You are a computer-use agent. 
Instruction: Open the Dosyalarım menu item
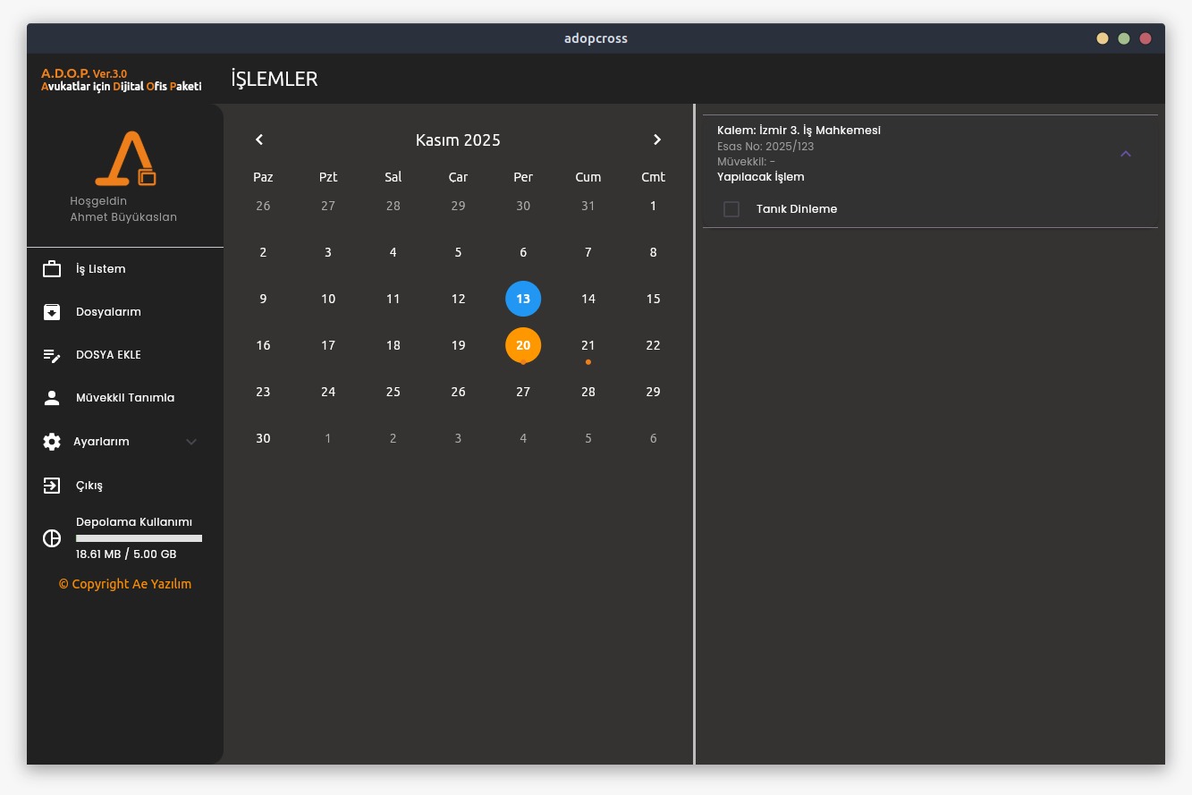(108, 312)
